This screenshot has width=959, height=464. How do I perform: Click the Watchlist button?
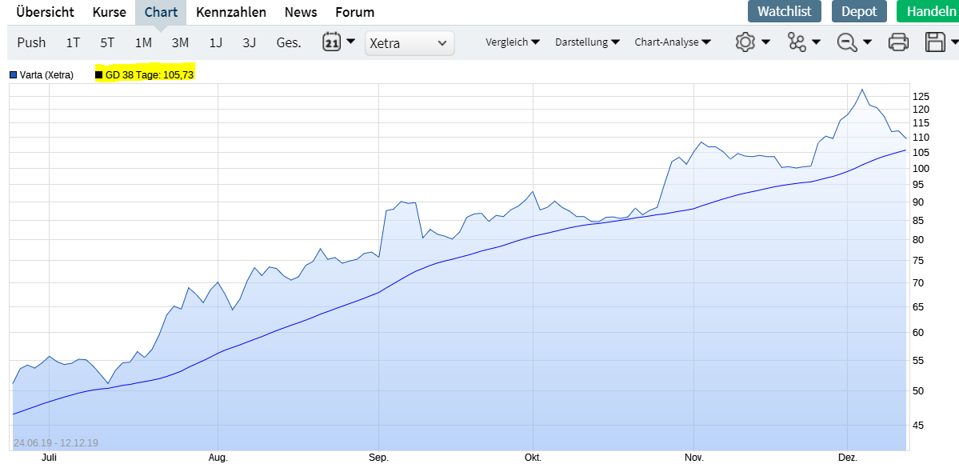pyautogui.click(x=784, y=11)
